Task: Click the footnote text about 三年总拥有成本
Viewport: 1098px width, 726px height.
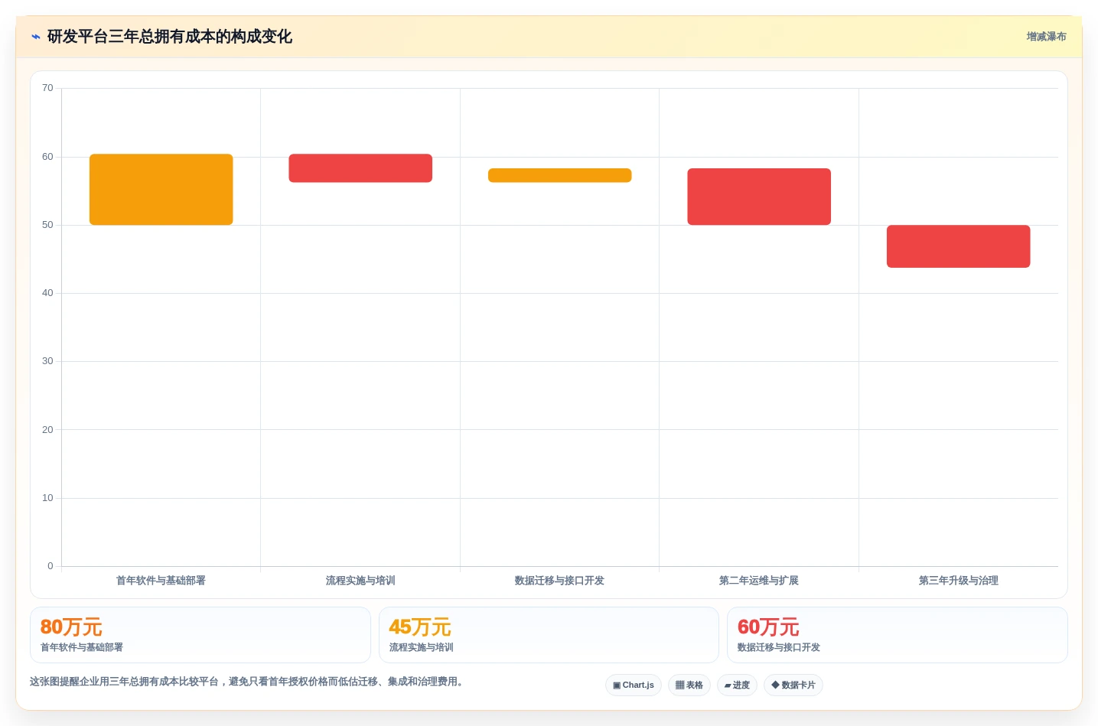Action: 248,682
